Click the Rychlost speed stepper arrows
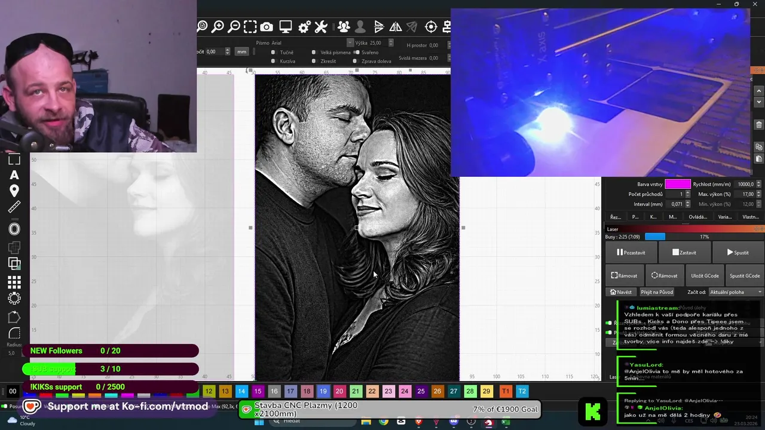The image size is (765, 430). (760, 185)
